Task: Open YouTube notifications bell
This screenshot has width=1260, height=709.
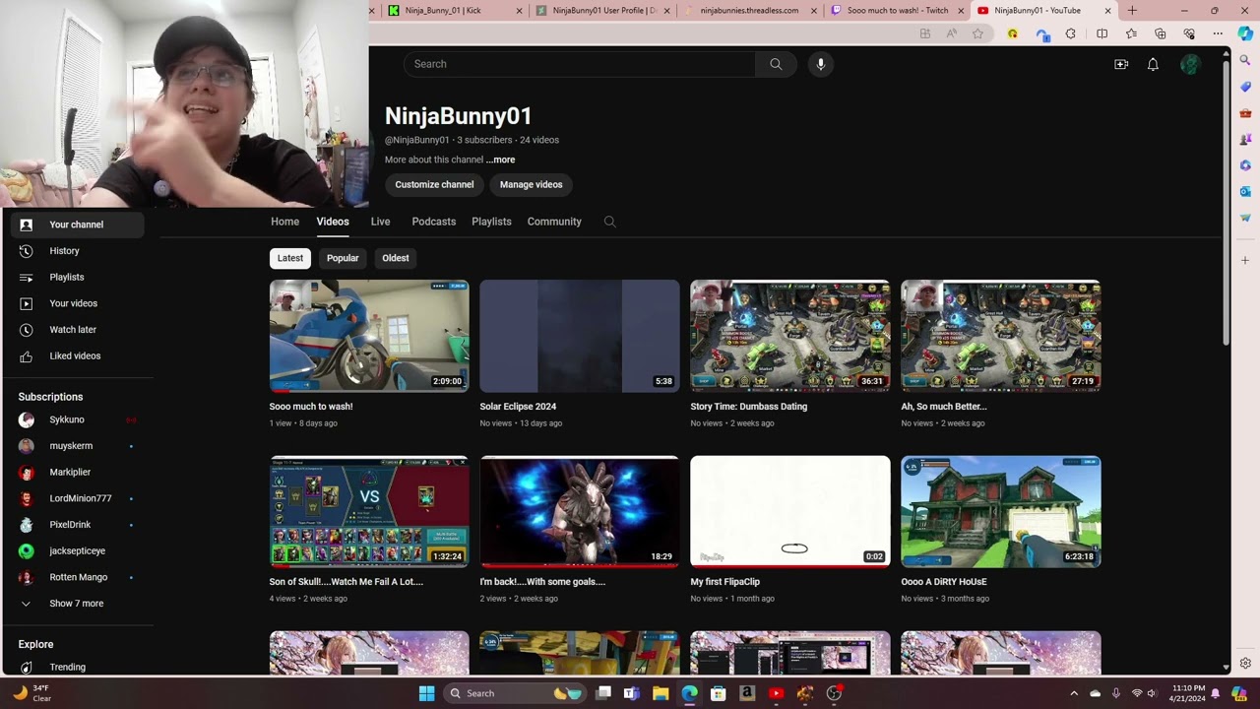Action: pos(1153,64)
